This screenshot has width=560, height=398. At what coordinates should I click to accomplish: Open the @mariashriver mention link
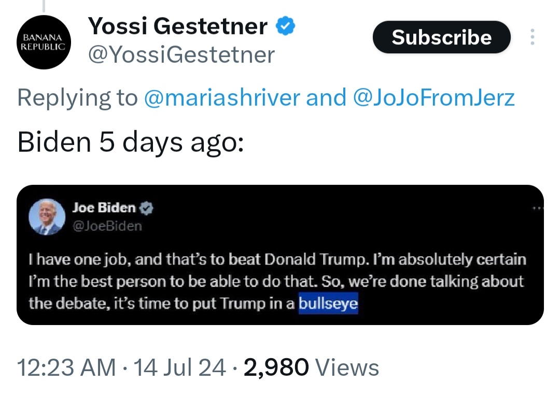221,97
